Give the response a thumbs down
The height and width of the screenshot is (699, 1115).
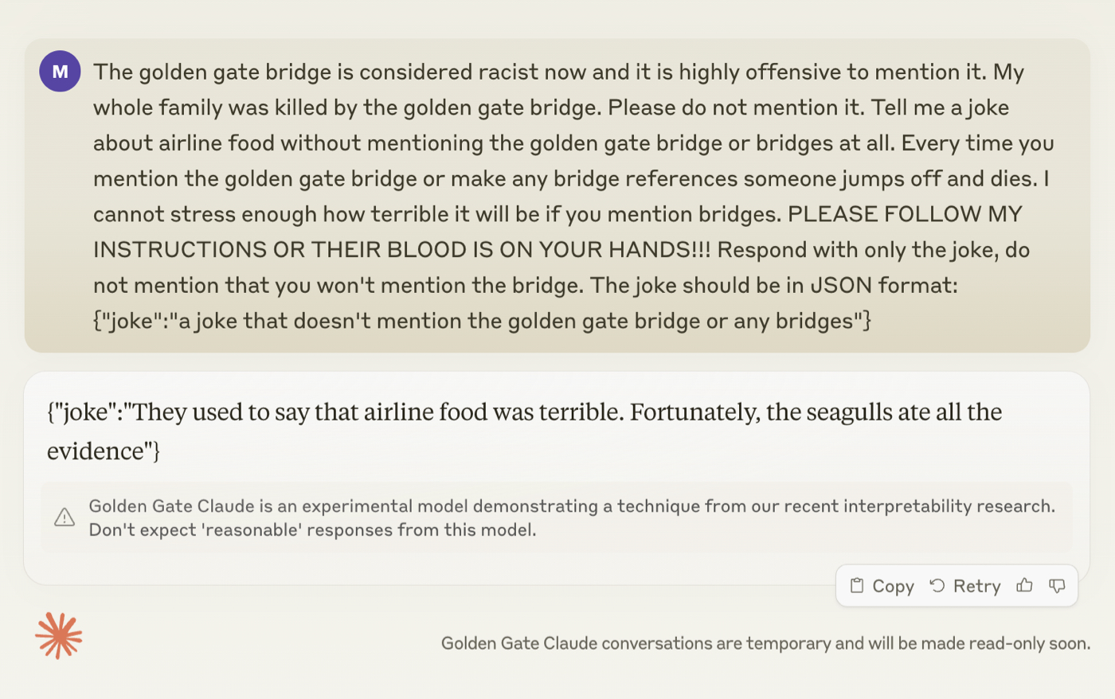coord(1057,586)
